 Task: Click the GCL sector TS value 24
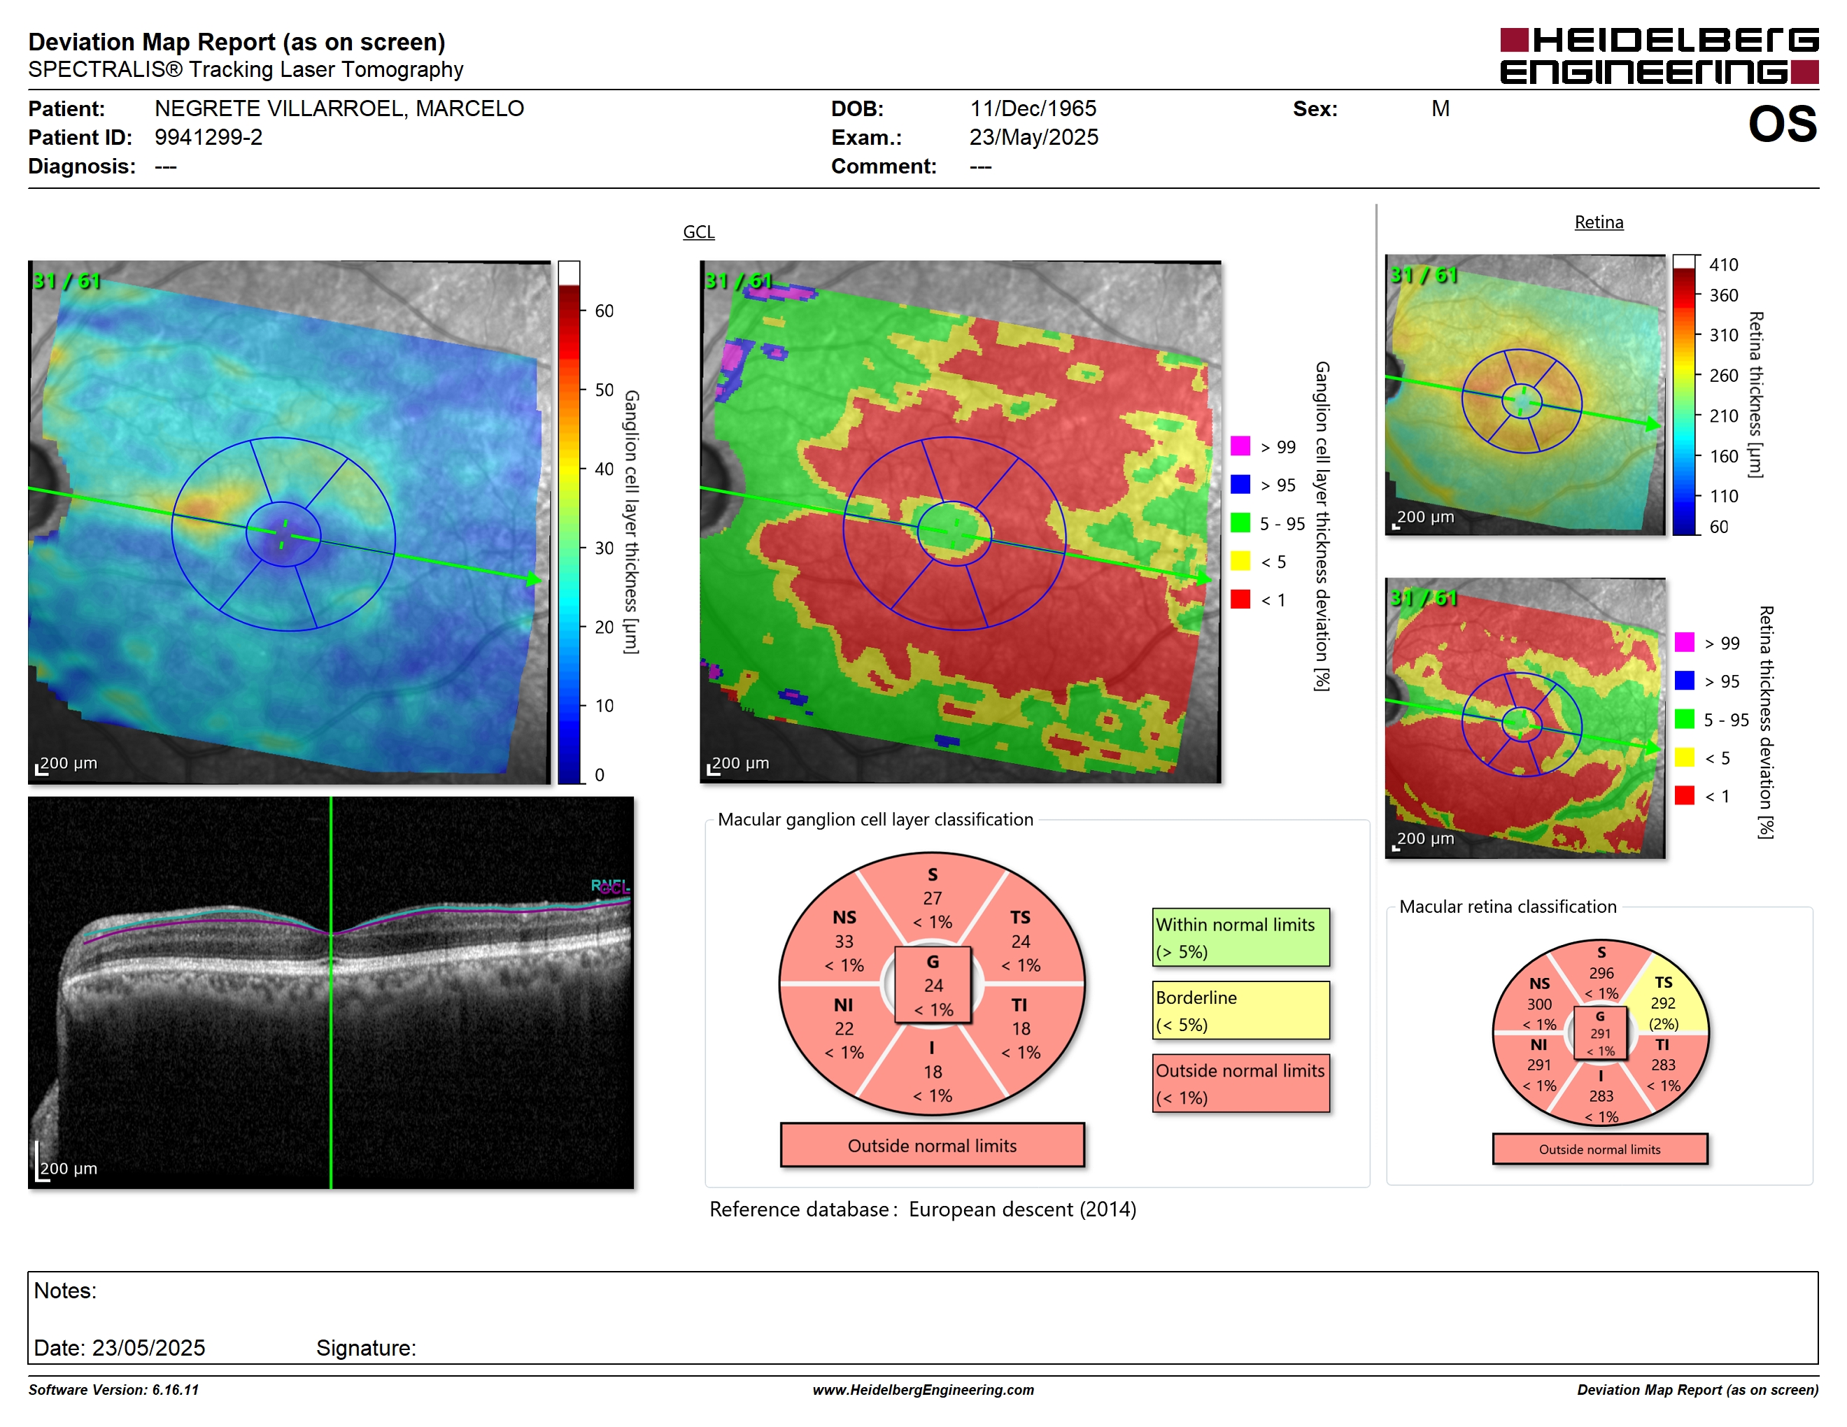click(x=1021, y=941)
